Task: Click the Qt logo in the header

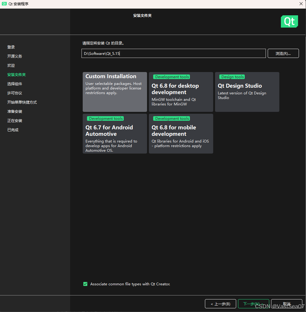Action: point(289,21)
